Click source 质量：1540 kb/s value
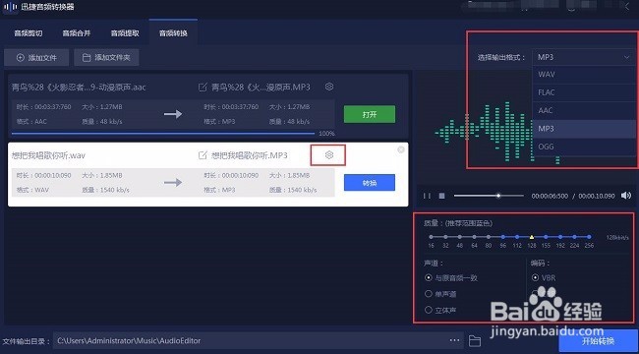The height and width of the screenshot is (354, 639). 105,190
